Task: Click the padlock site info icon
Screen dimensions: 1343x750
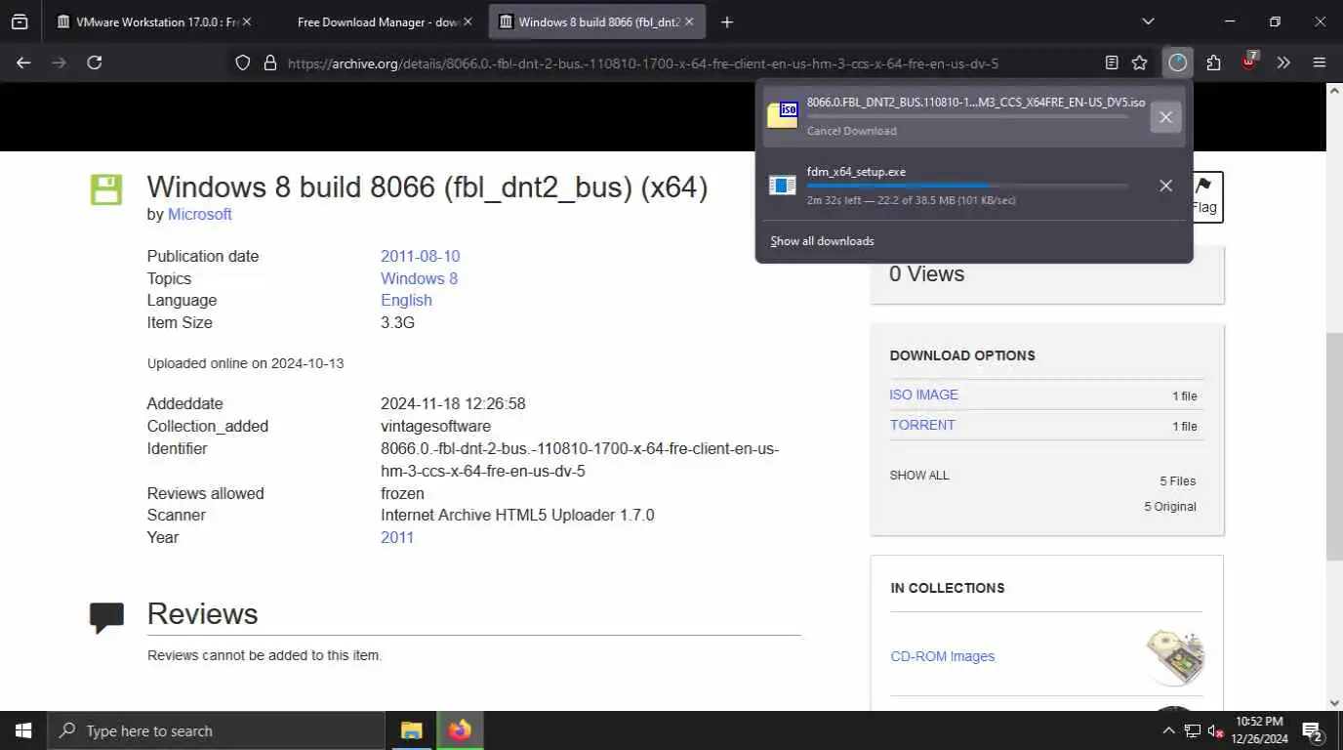Action: tap(271, 62)
